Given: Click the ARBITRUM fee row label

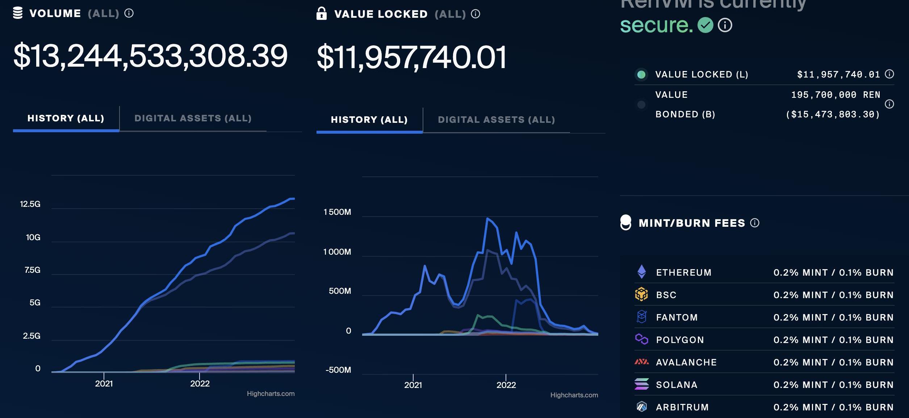Looking at the screenshot, I should click(x=682, y=407).
